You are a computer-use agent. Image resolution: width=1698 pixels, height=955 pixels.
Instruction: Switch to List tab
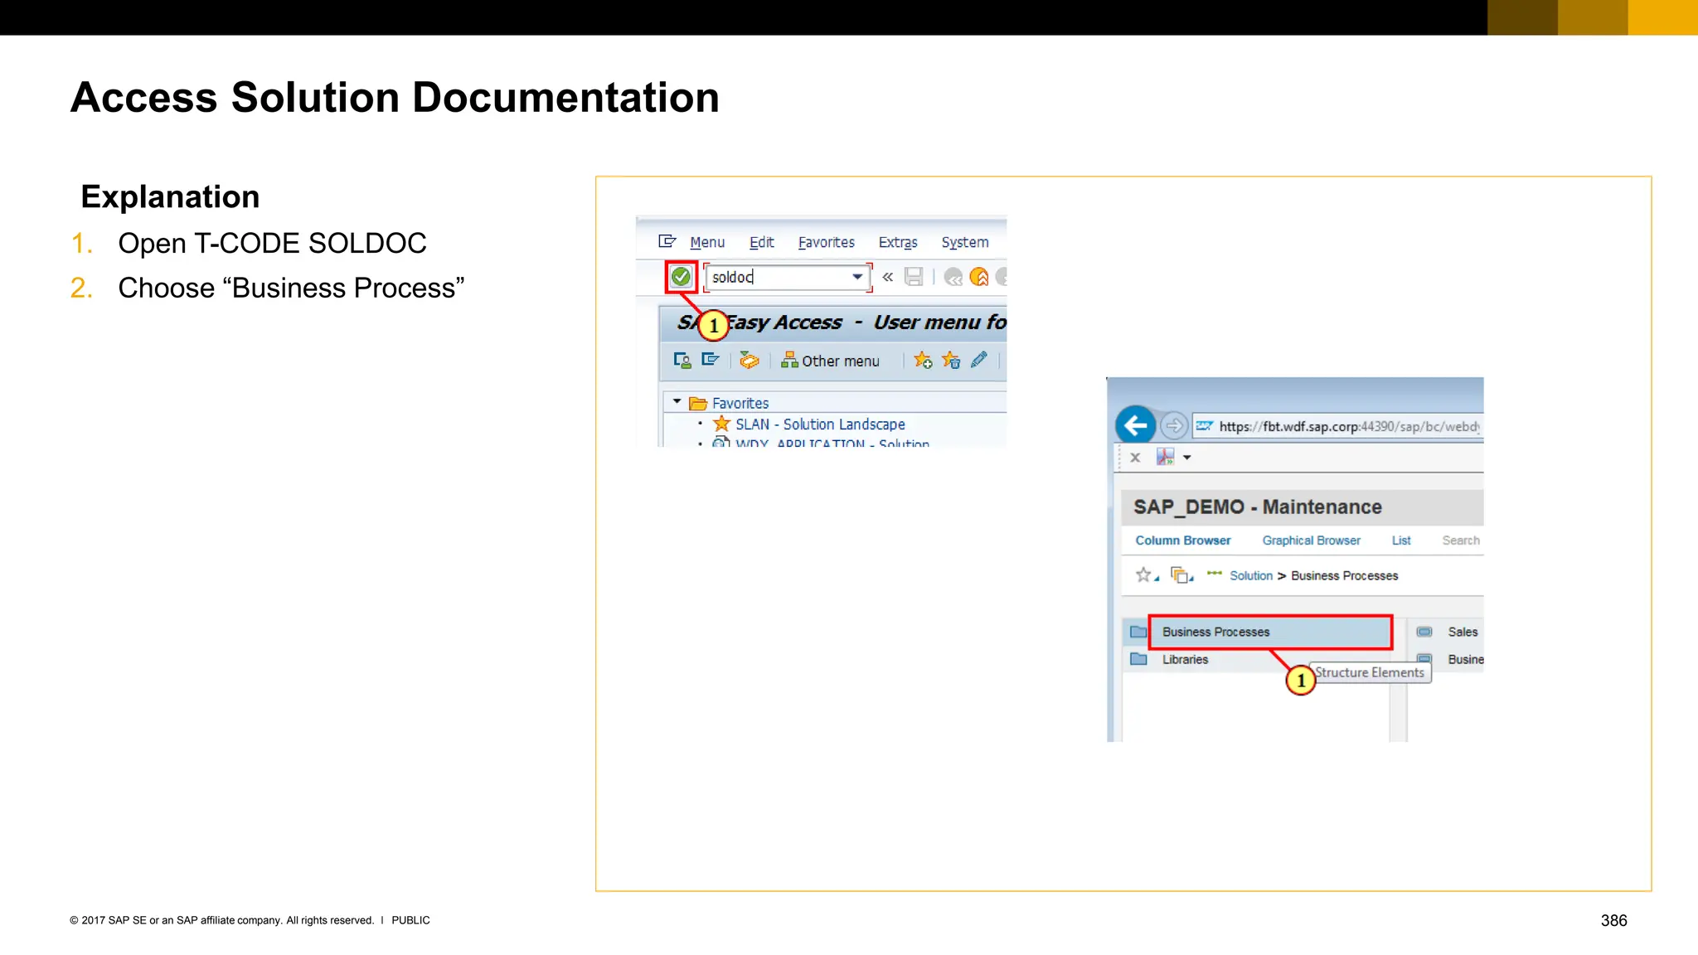(x=1401, y=541)
